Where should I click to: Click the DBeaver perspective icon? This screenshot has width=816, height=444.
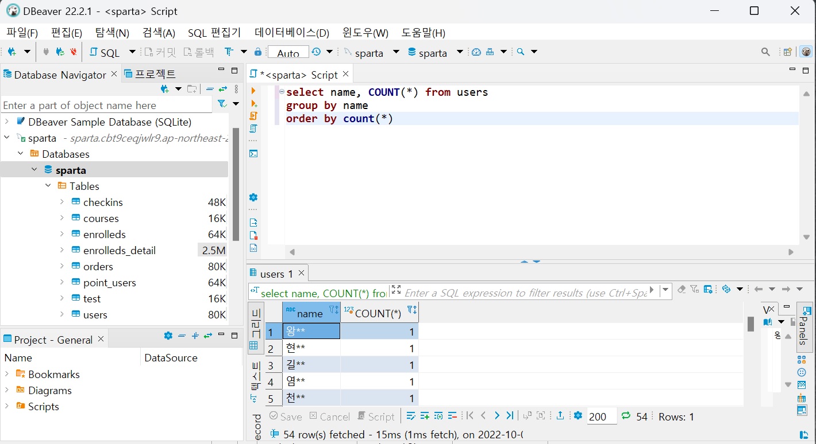pyautogui.click(x=806, y=52)
